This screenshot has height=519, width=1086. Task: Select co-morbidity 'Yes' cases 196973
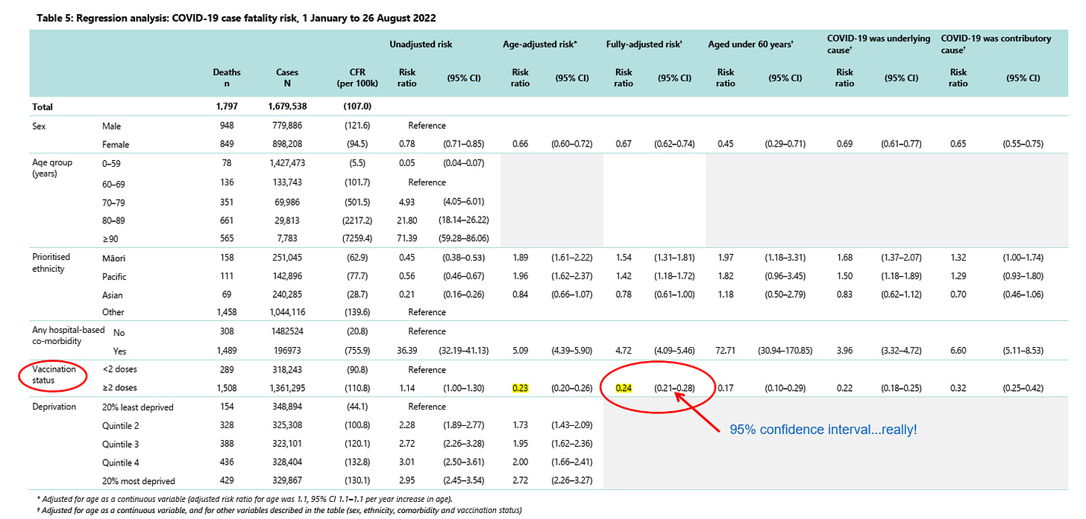click(x=286, y=350)
